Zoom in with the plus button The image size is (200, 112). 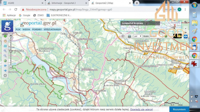[x=11, y=35]
